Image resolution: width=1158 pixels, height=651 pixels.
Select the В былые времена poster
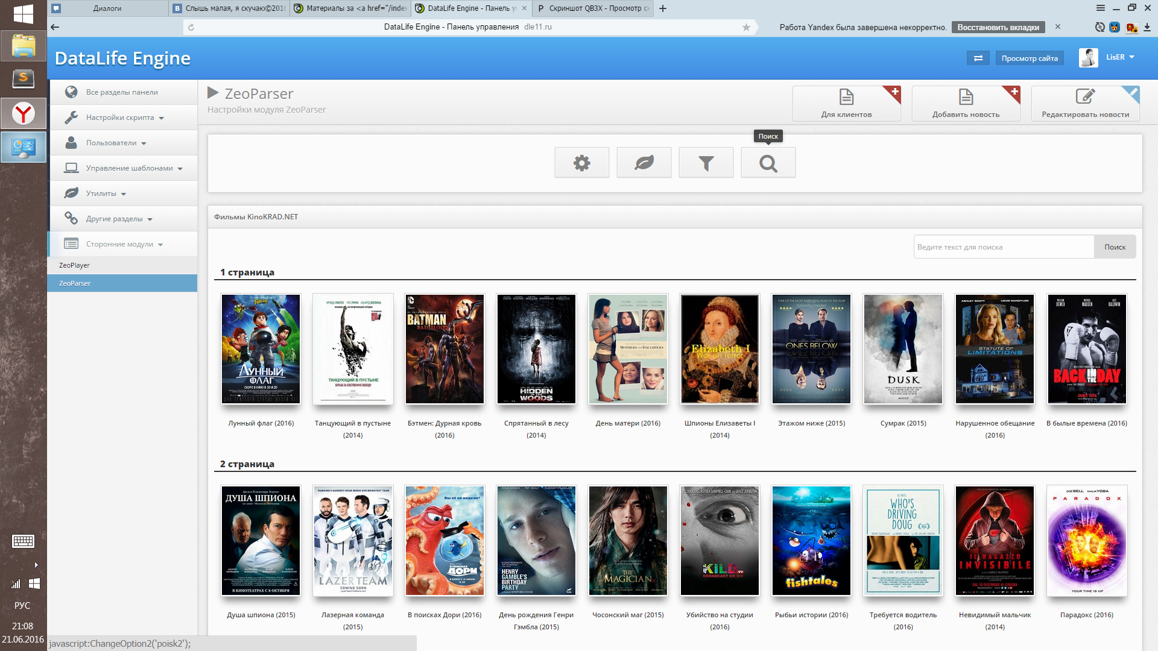(1087, 349)
